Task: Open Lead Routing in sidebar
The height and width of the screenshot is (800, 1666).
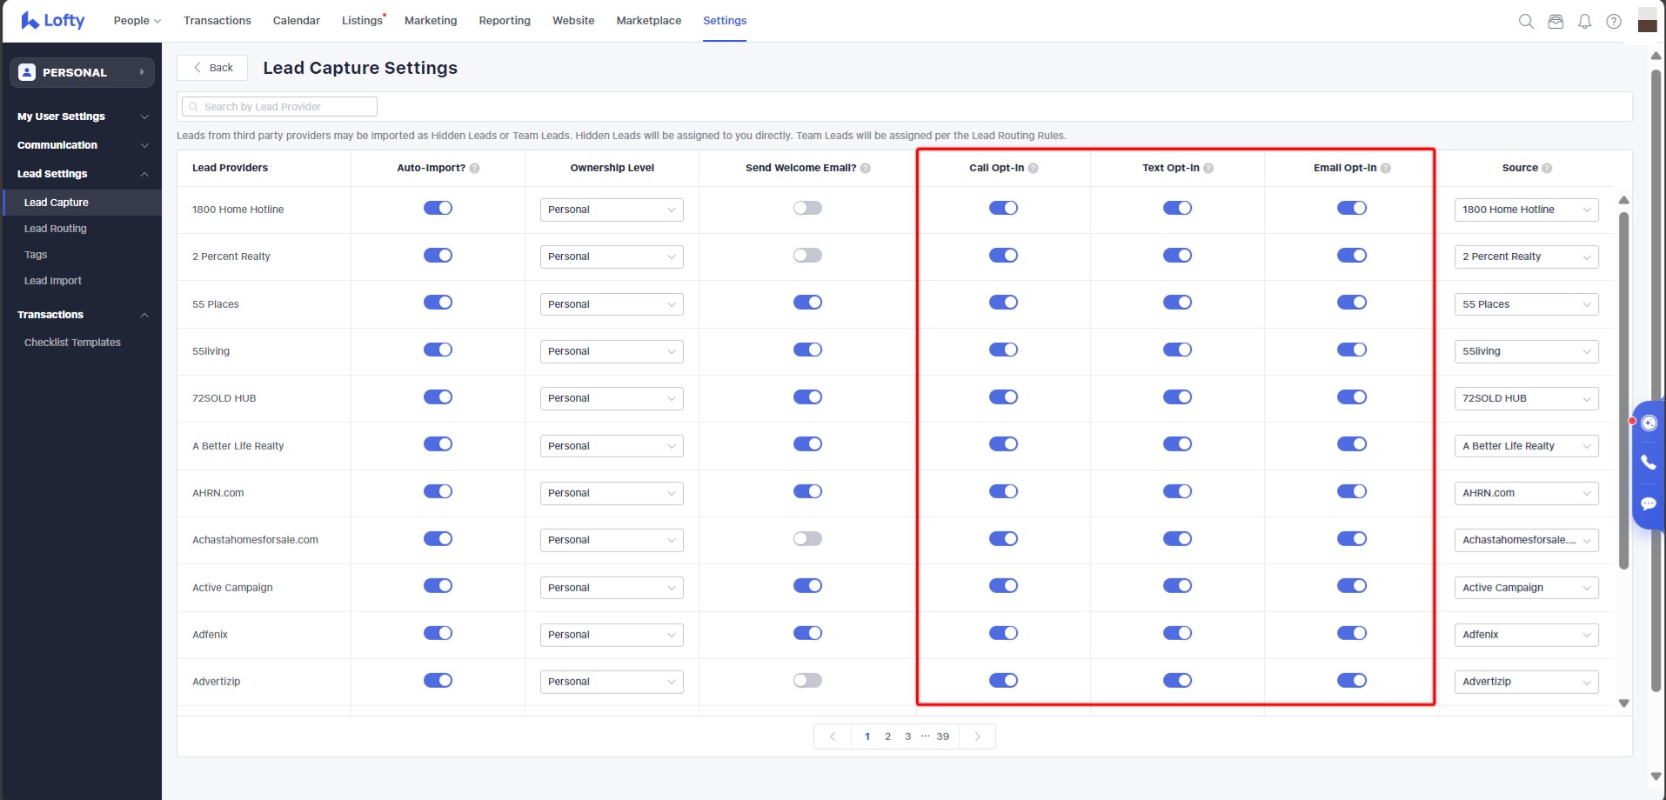Action: pos(56,229)
